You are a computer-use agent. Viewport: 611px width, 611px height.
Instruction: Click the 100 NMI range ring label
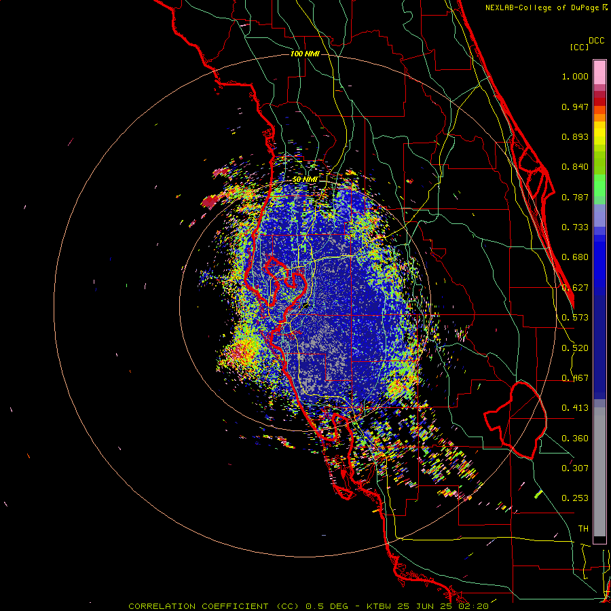click(x=305, y=54)
